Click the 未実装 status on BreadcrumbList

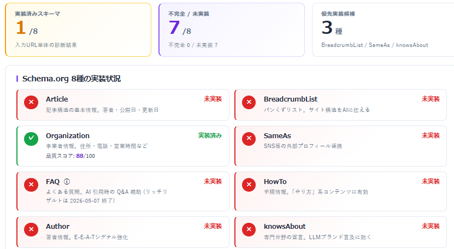click(x=431, y=99)
